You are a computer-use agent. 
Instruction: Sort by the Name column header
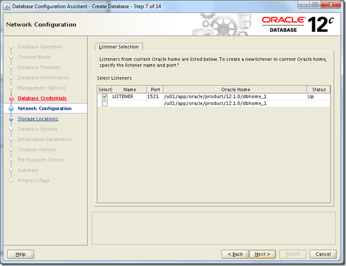point(129,89)
